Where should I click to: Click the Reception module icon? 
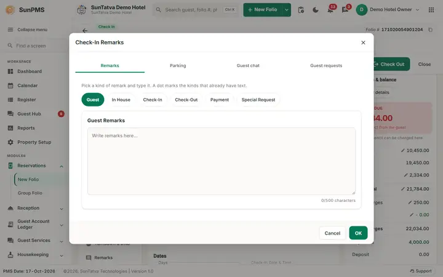pyautogui.click(x=10, y=208)
